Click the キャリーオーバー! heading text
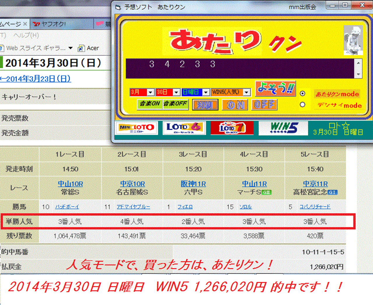The height and width of the screenshot is (305, 373). click(x=29, y=97)
